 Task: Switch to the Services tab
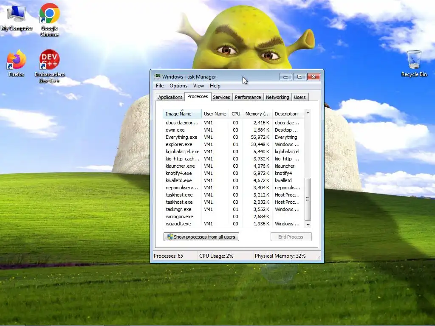point(221,97)
